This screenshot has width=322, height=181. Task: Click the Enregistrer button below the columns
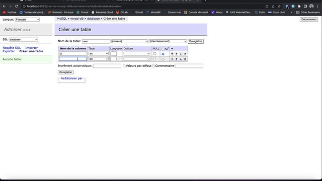click(66, 72)
